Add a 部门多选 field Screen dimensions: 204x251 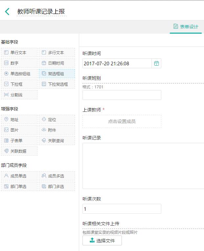click(x=57, y=186)
